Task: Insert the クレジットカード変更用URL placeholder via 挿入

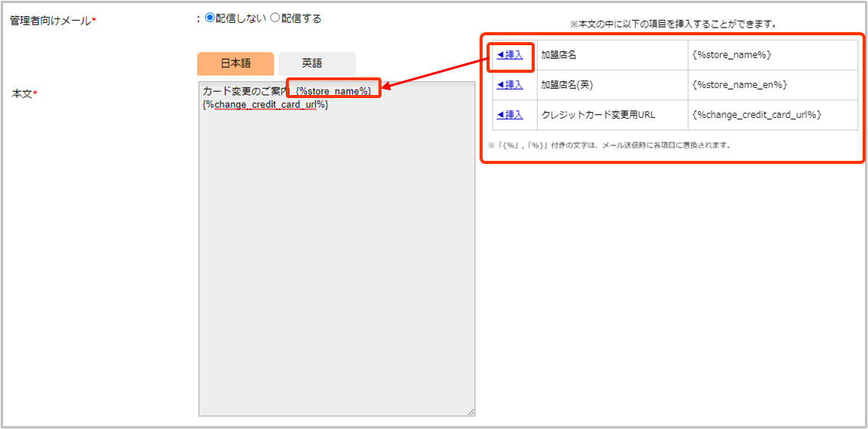Action: (x=510, y=114)
